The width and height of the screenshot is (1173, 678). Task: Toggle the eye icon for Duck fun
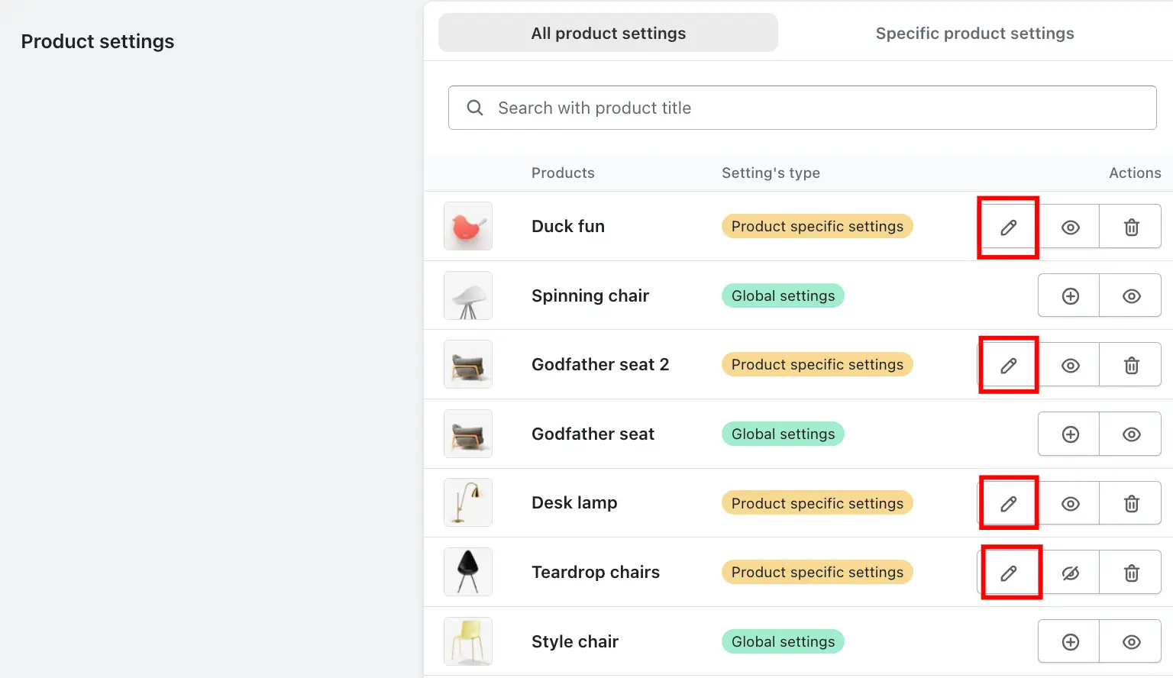point(1070,227)
